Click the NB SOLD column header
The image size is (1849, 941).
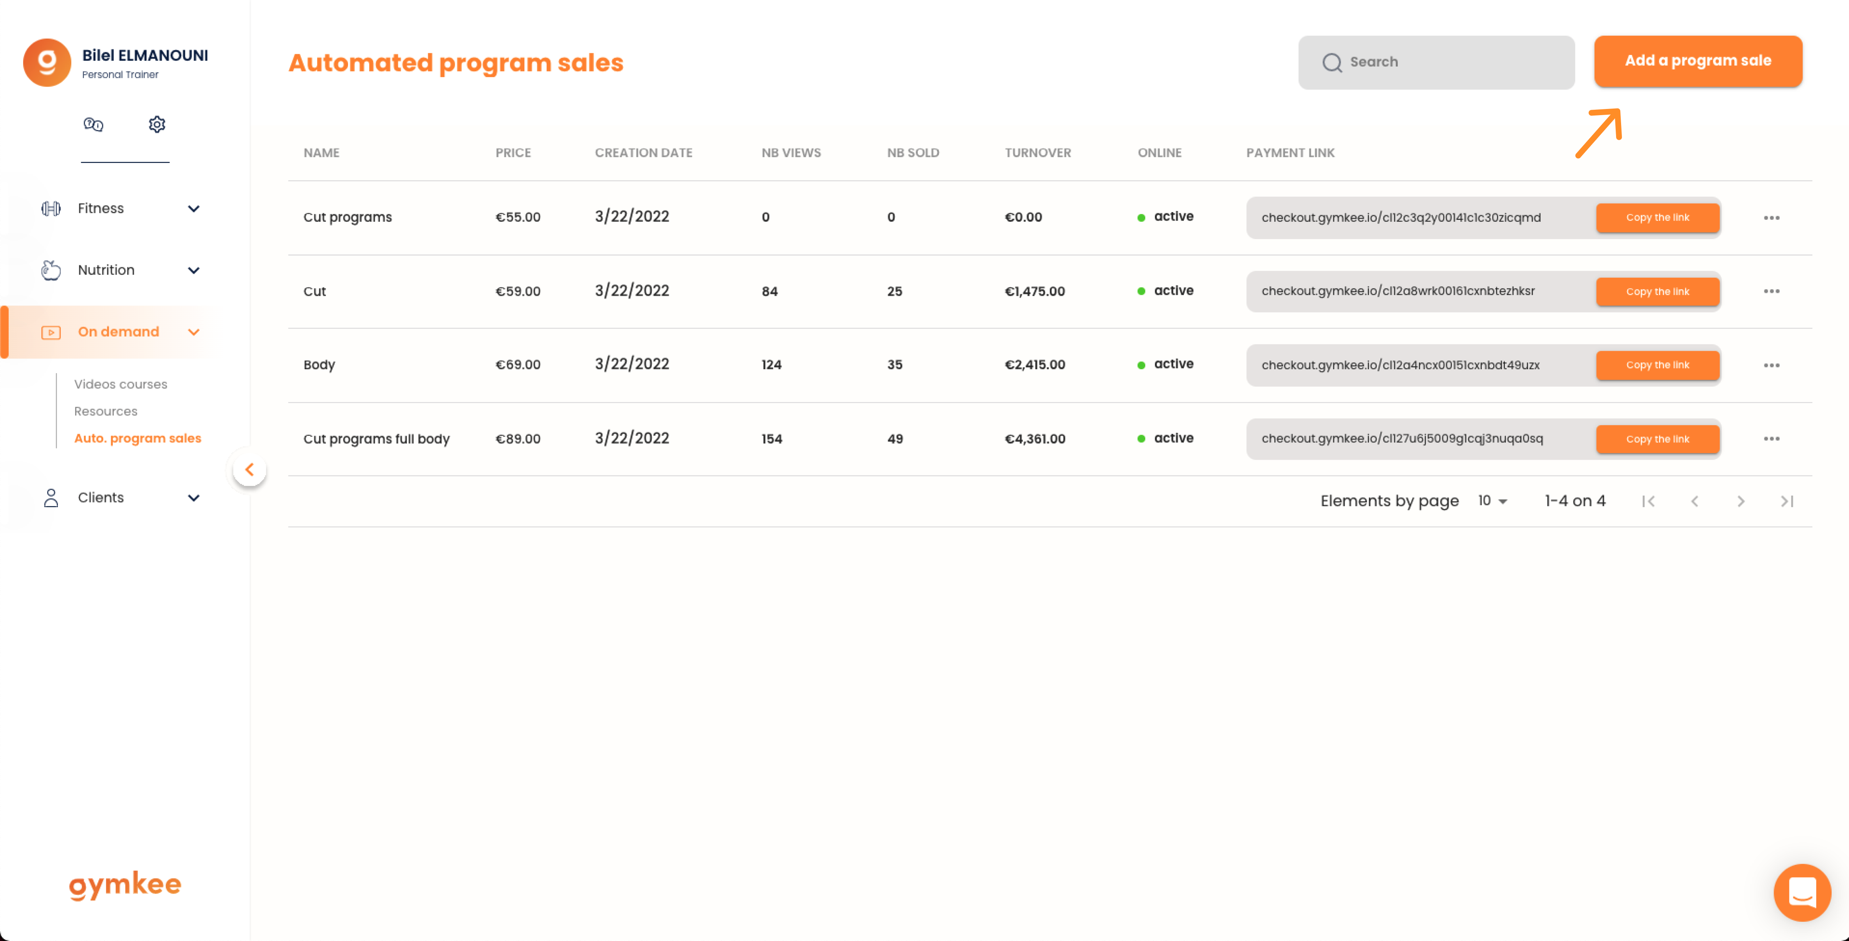913,153
